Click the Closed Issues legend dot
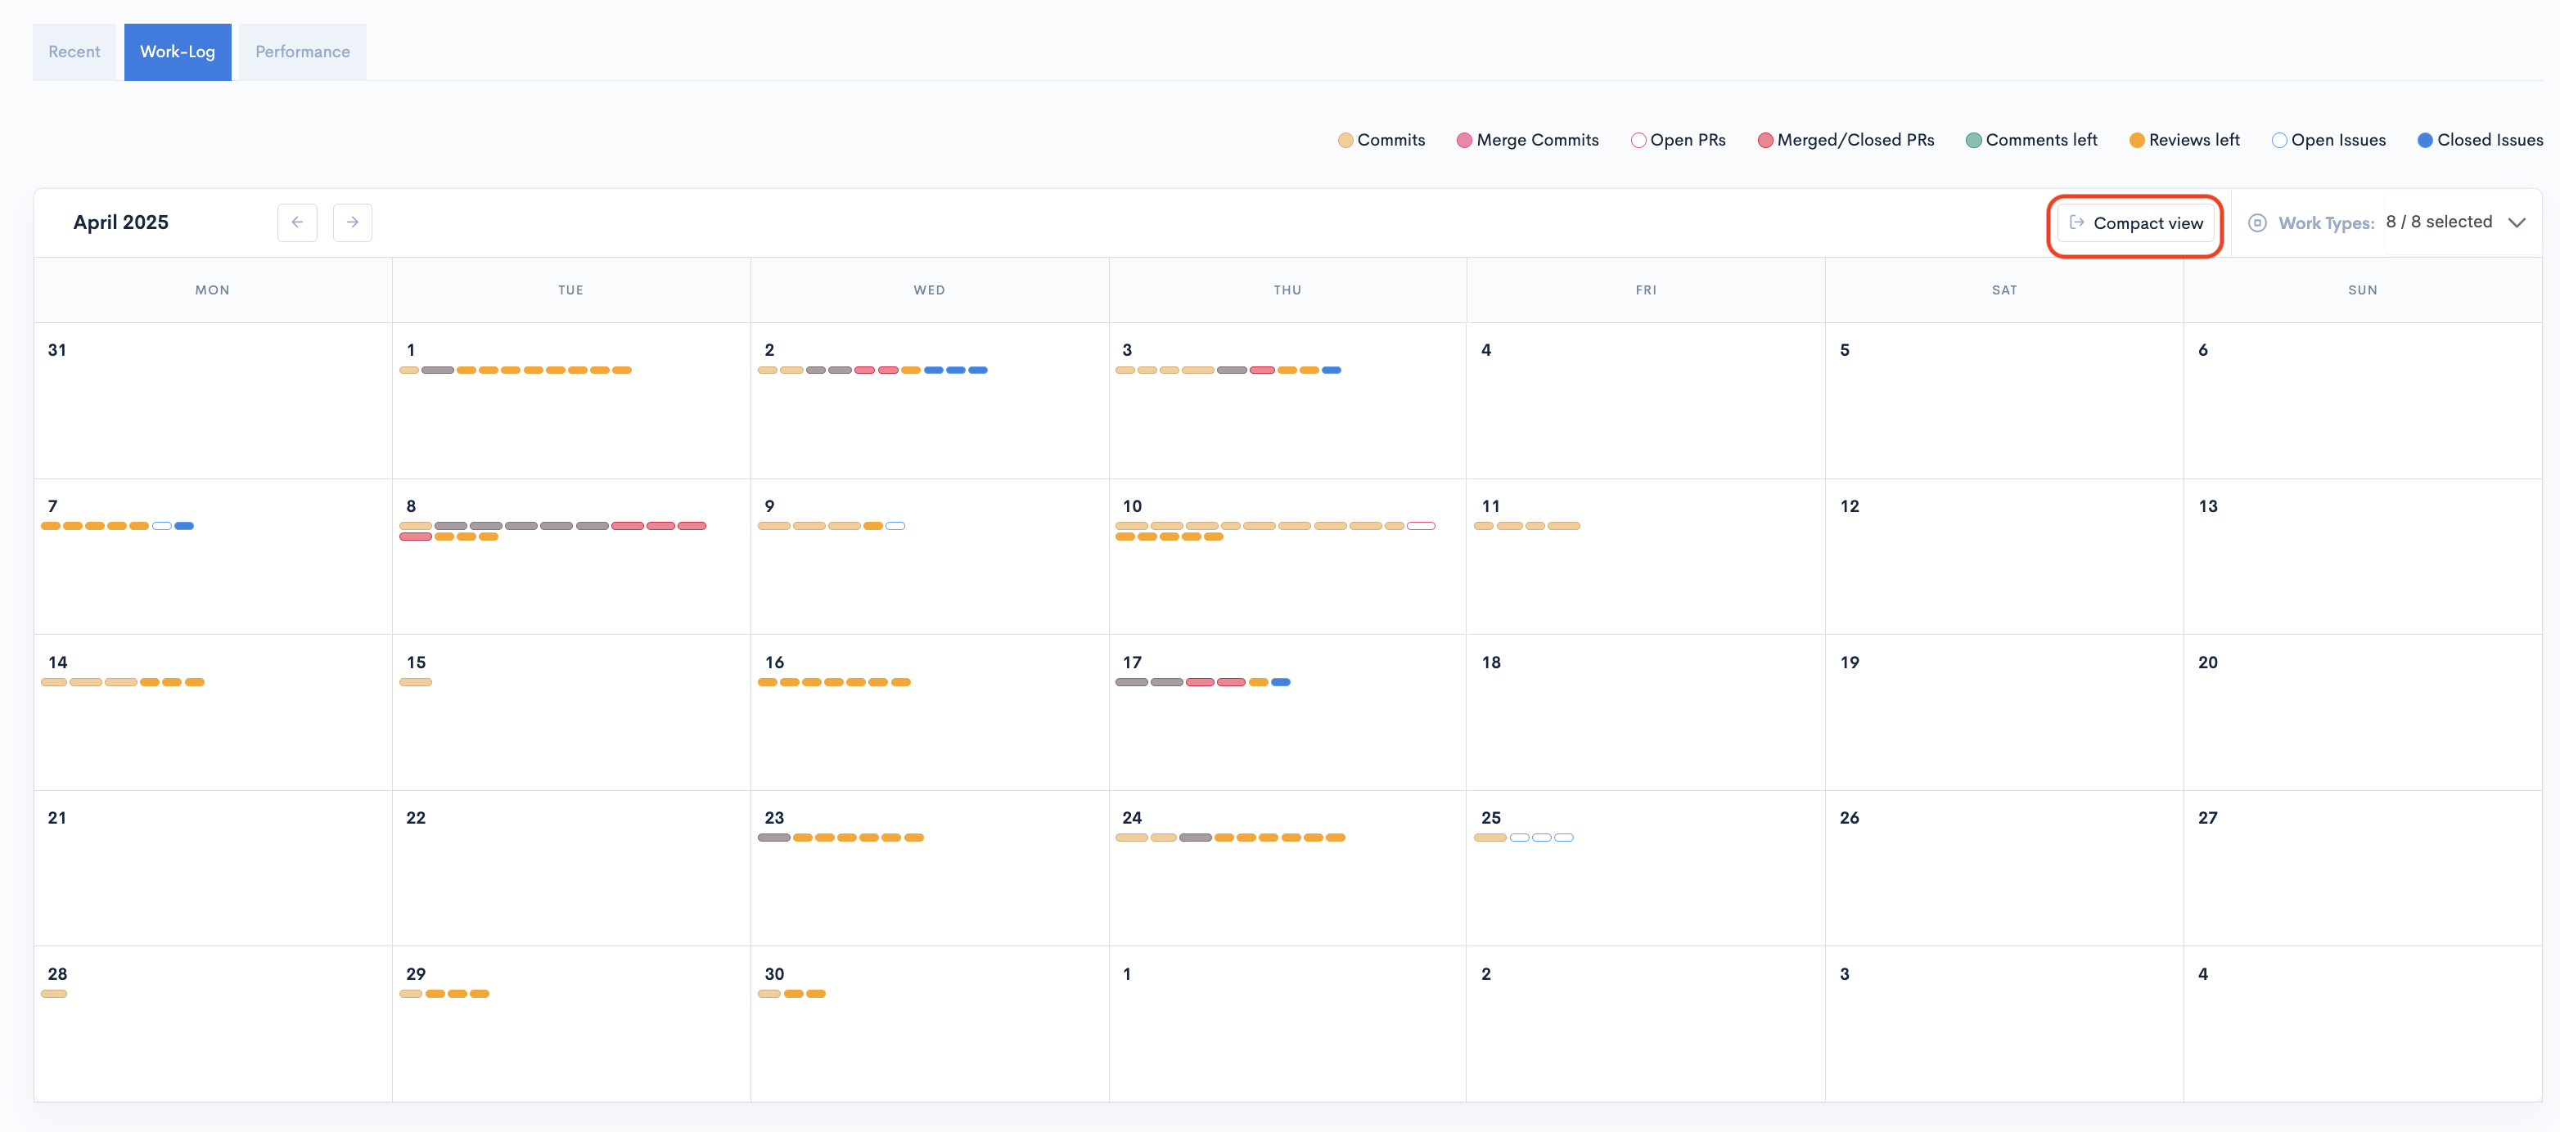This screenshot has height=1132, width=2560. (x=2425, y=140)
